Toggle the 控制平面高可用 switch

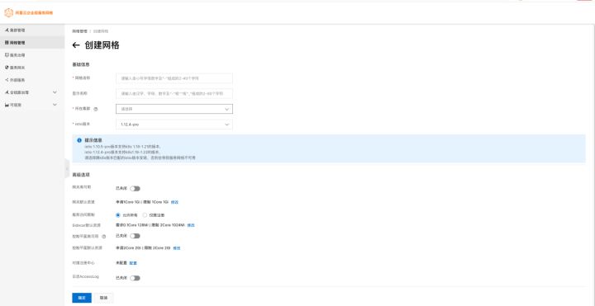coord(135,236)
